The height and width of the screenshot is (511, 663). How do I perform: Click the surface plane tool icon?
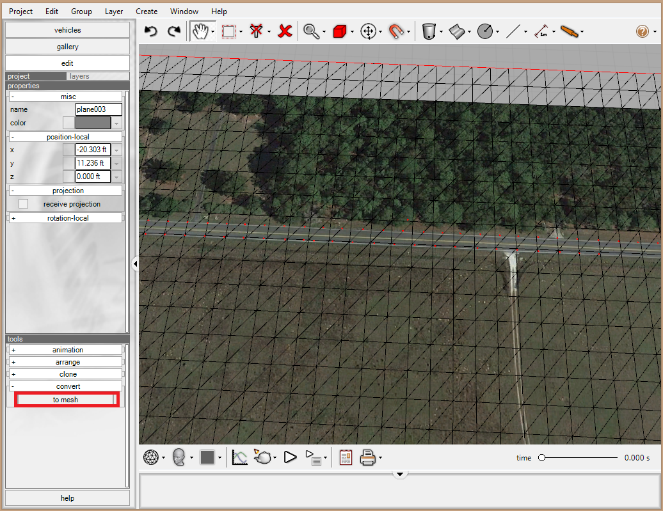[x=457, y=31]
